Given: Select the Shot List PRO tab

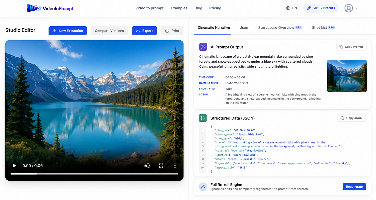Looking at the screenshot, I should coord(323,28).
